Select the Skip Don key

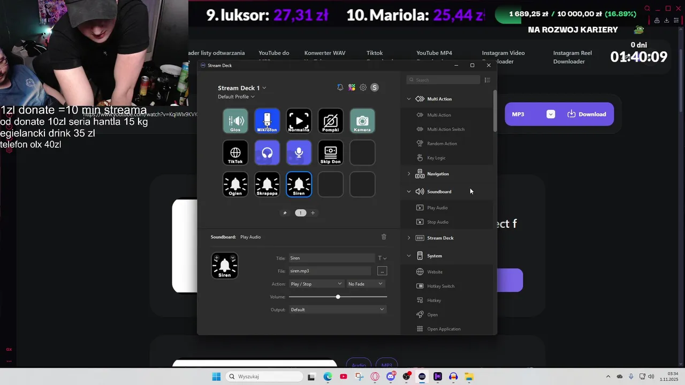(x=331, y=153)
